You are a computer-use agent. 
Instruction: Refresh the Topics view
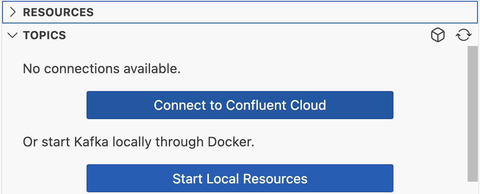463,35
